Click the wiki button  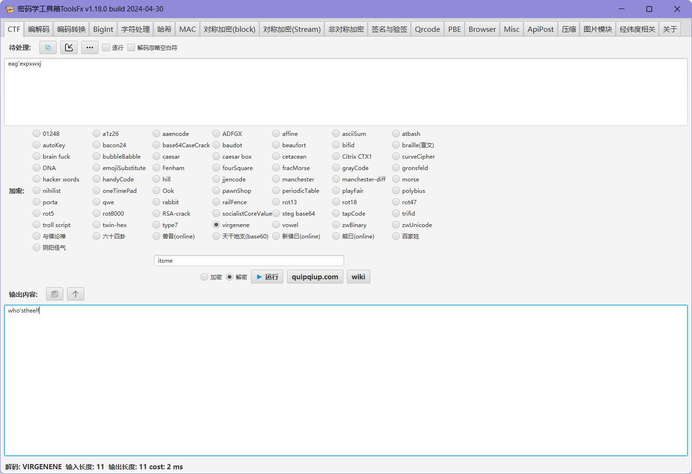tap(358, 277)
